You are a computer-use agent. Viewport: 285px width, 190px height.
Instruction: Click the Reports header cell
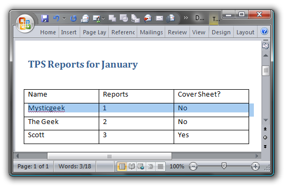point(136,96)
